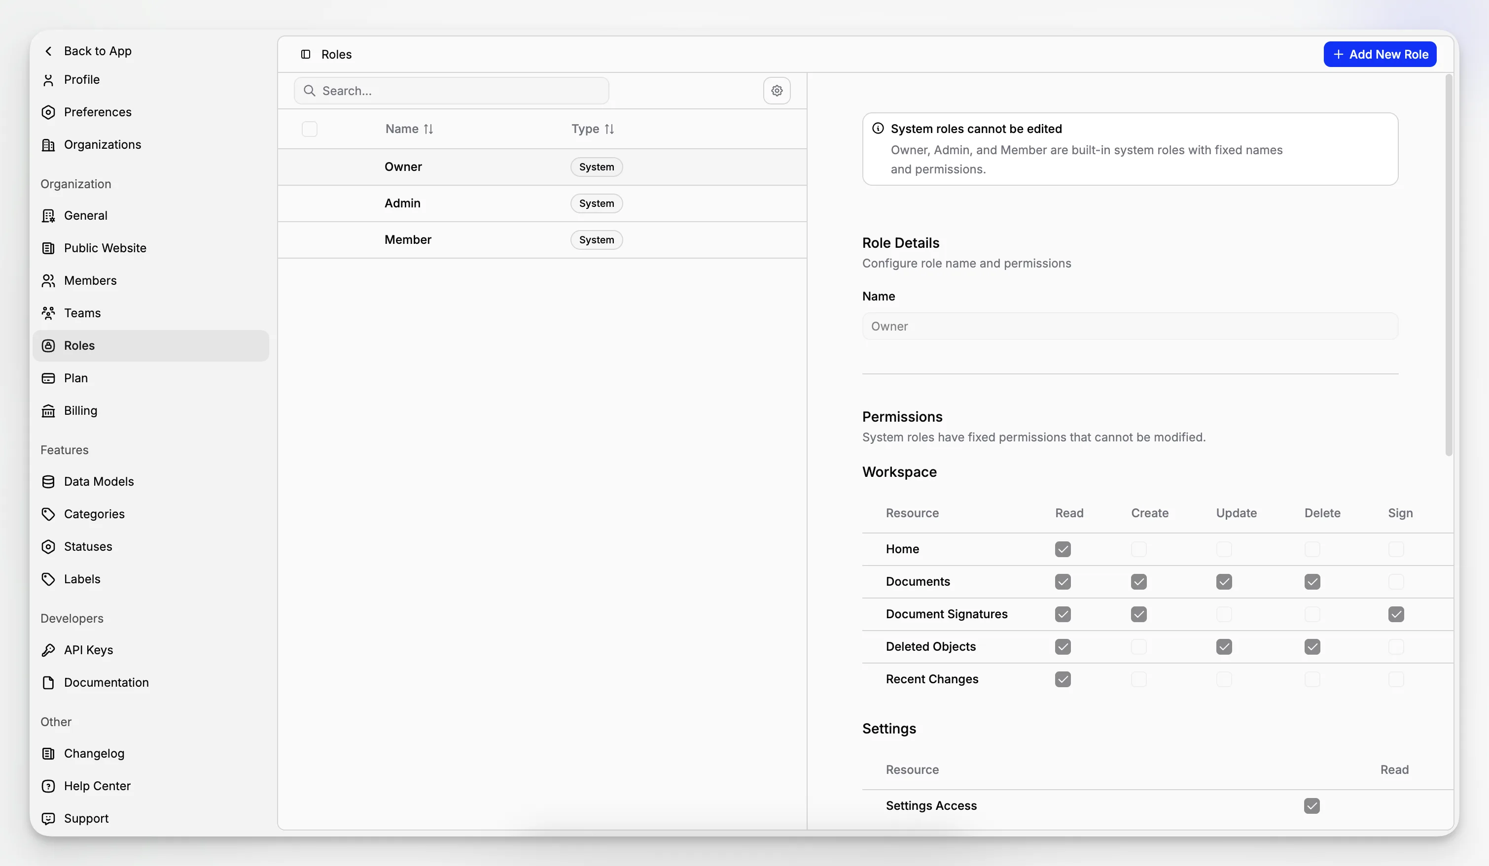Select the Owner role row
Viewport: 1489px width, 866px height.
click(x=542, y=167)
